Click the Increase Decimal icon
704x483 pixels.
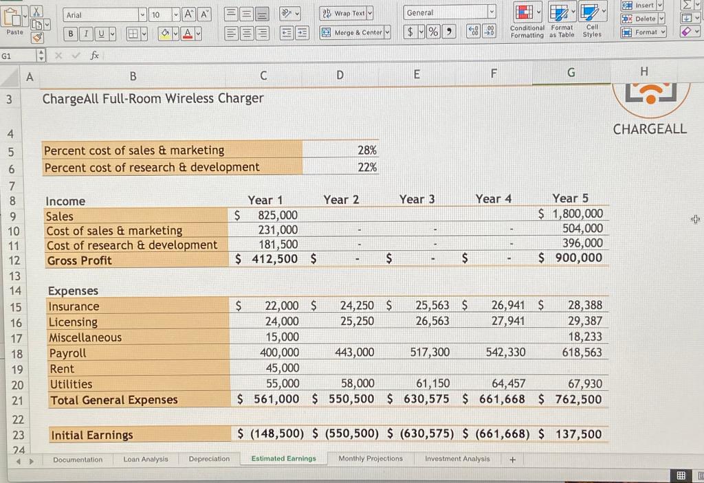click(x=474, y=31)
